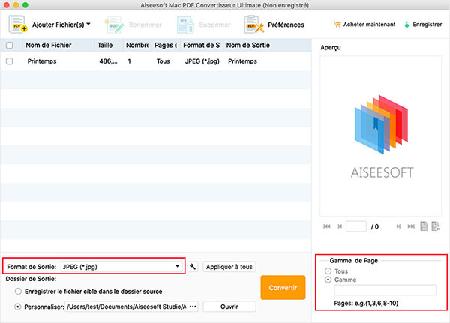Viewport: 450px width, 323px height.
Task: Open the JPEG format cell in the Printemps row
Action: tap(201, 61)
